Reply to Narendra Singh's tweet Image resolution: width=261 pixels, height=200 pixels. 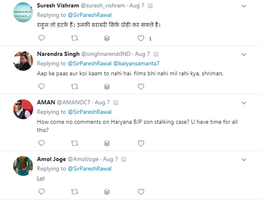point(41,87)
